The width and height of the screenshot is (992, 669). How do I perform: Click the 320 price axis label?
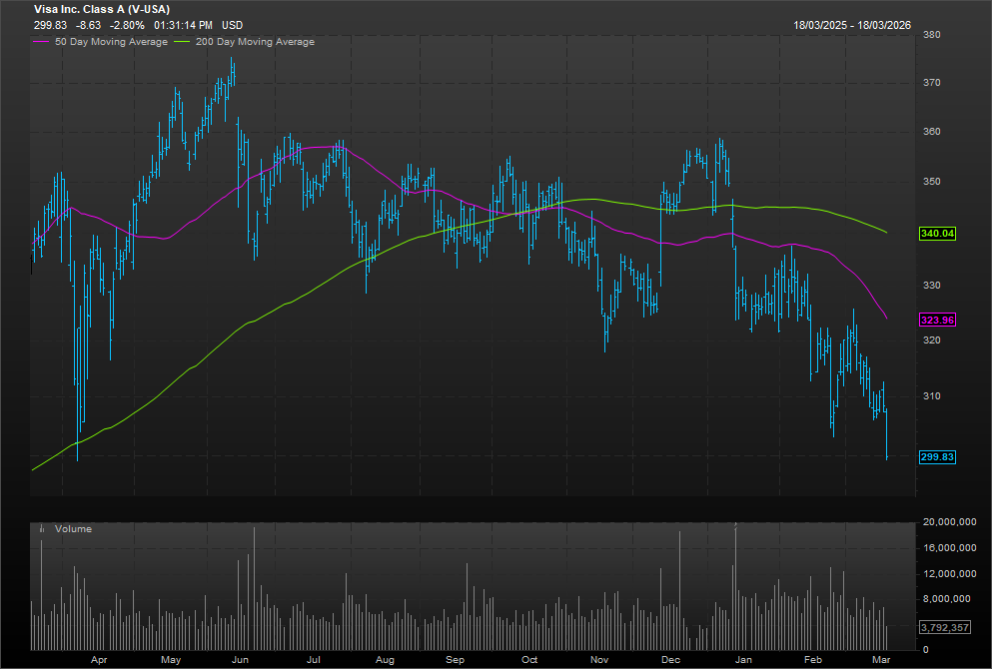(932, 340)
